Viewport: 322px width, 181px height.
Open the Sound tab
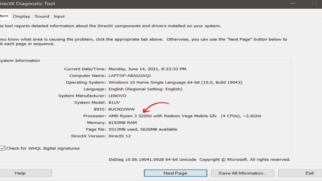[x=42, y=17]
